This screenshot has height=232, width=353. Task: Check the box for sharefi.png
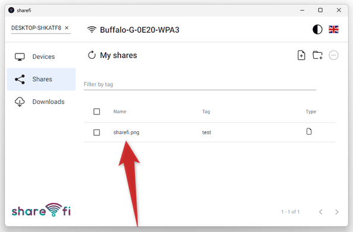tap(97, 132)
